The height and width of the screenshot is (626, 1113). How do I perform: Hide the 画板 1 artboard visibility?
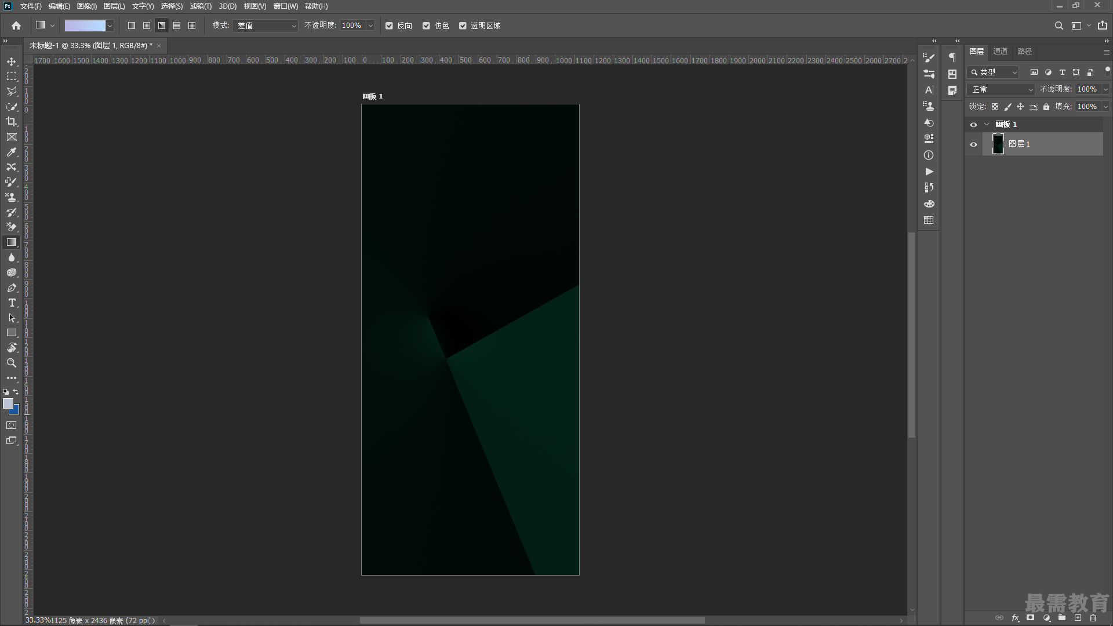[x=973, y=125]
